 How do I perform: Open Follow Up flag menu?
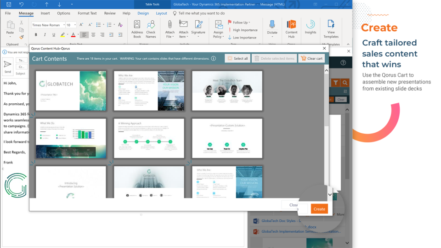pyautogui.click(x=239, y=22)
